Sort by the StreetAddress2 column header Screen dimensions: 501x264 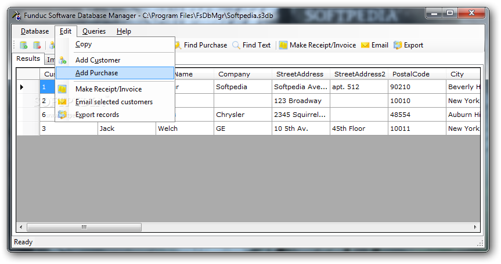click(359, 74)
